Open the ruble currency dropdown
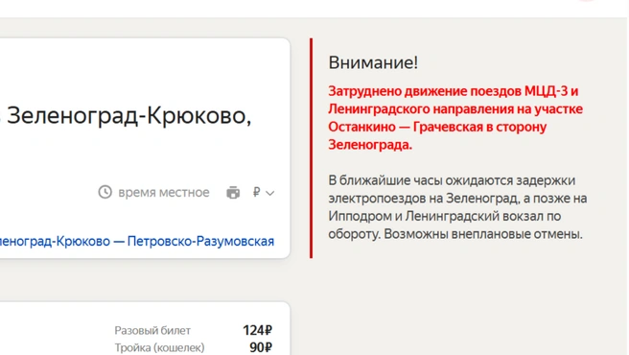This screenshot has height=355, width=629. pos(264,192)
